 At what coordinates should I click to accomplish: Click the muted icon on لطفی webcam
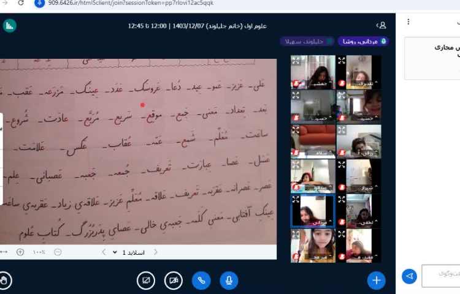pos(342,222)
